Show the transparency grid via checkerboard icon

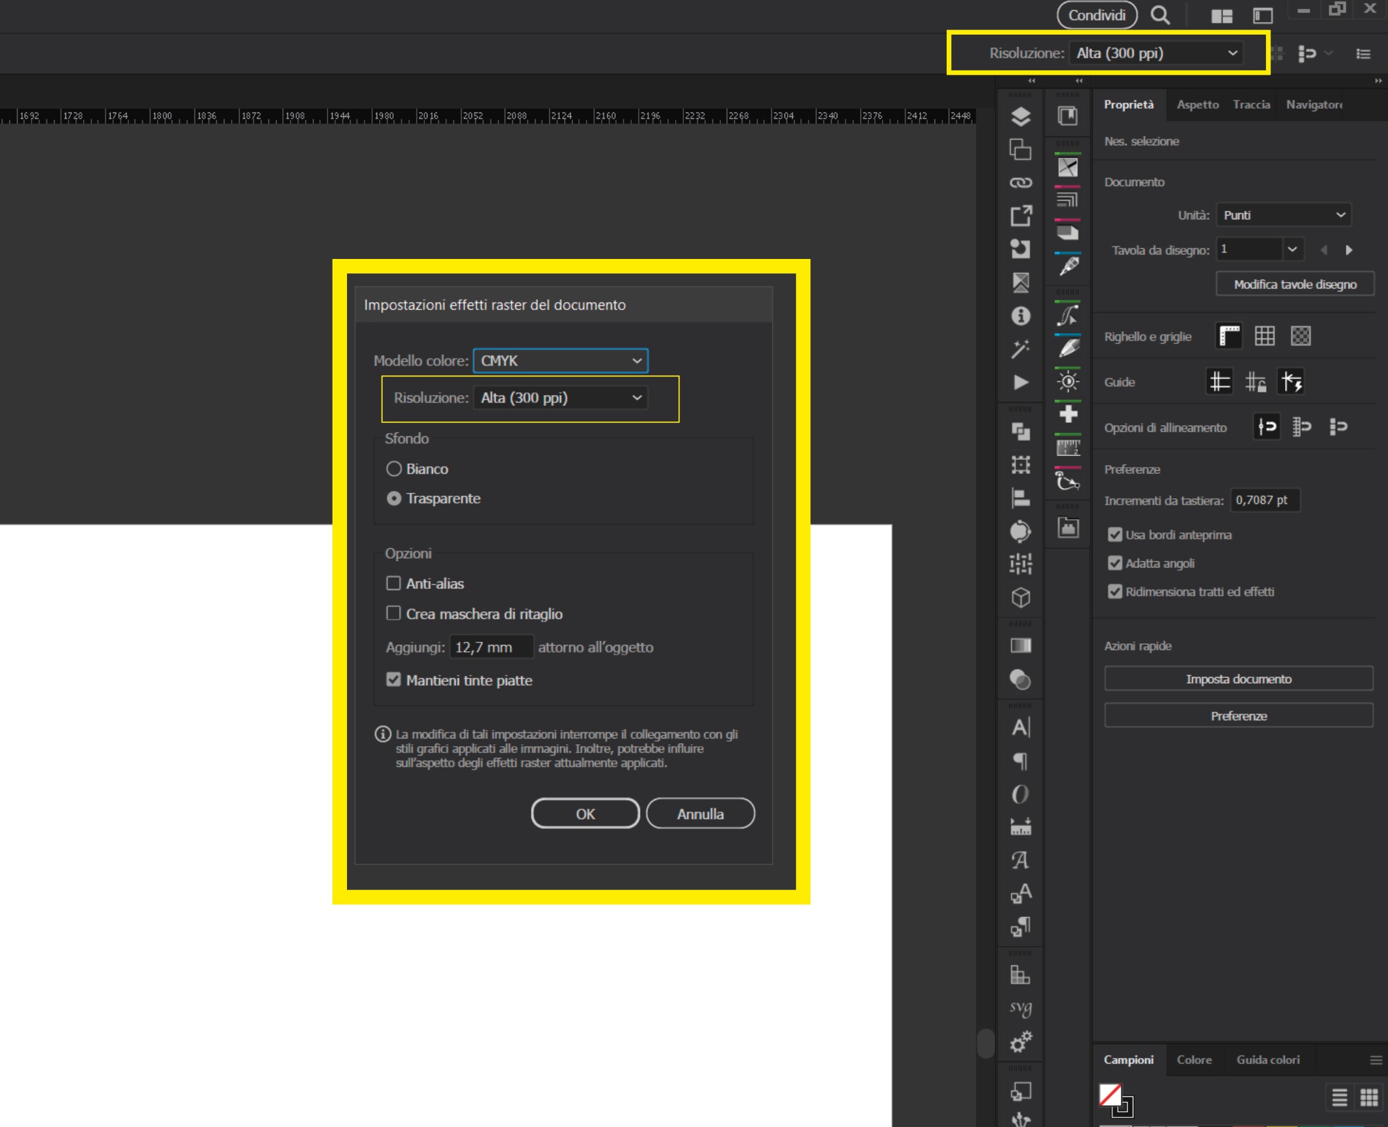(1302, 336)
